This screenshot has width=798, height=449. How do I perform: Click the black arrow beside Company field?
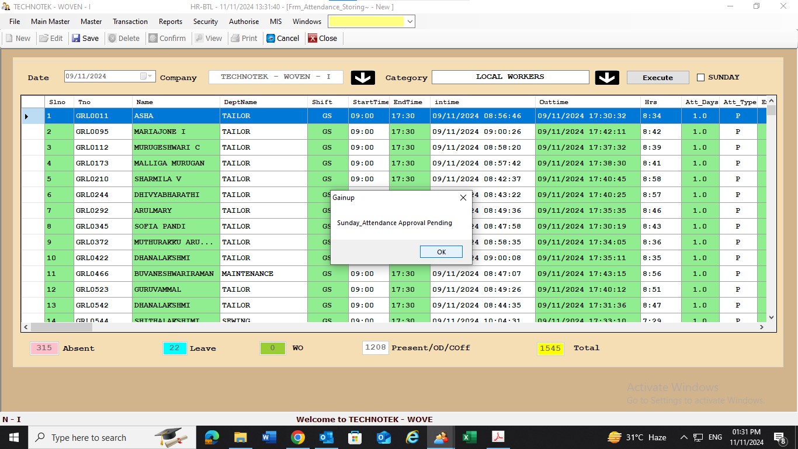(x=363, y=77)
